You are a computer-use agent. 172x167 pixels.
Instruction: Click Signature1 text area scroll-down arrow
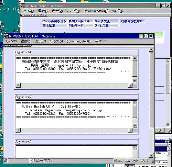135,81
